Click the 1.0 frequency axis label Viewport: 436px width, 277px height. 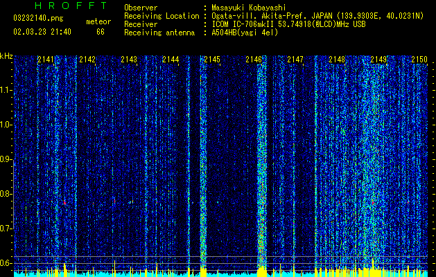(x=6, y=125)
